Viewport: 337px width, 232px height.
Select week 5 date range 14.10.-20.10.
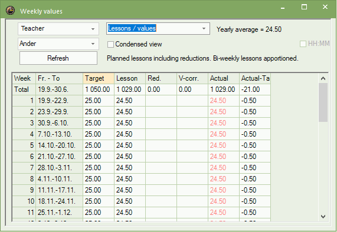60,145
